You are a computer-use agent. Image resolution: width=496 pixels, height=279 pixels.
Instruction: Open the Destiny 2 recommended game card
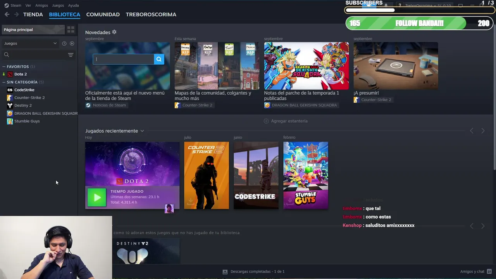[146, 251]
